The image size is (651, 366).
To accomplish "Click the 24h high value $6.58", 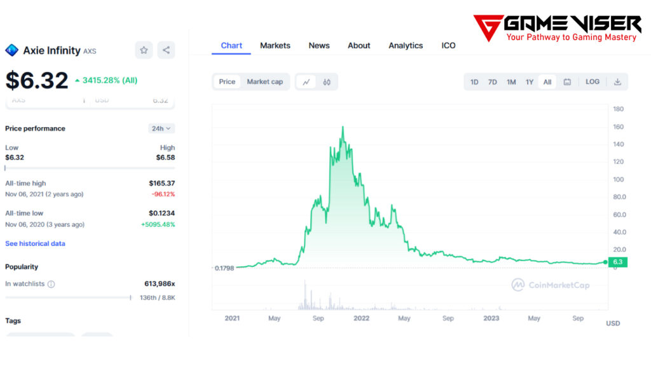I will click(166, 158).
